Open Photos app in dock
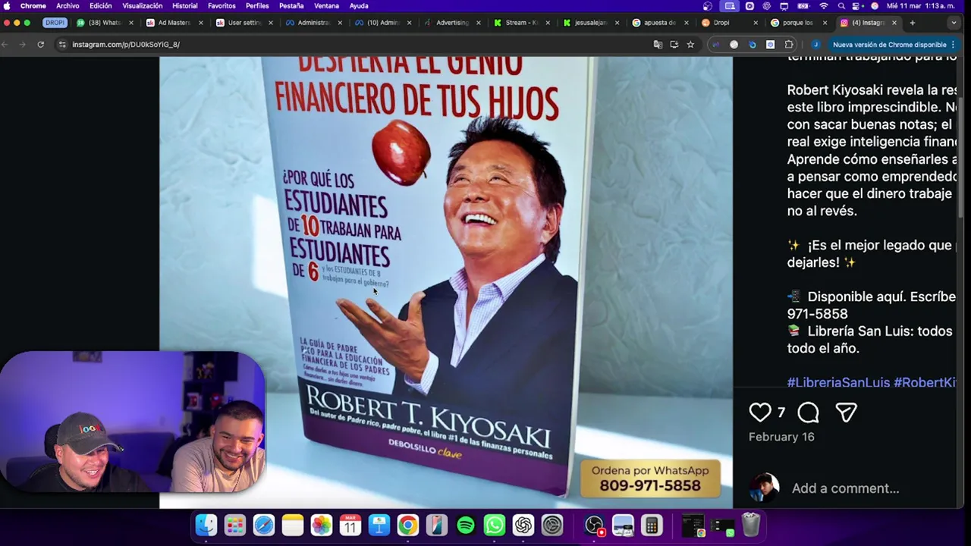 pyautogui.click(x=322, y=525)
